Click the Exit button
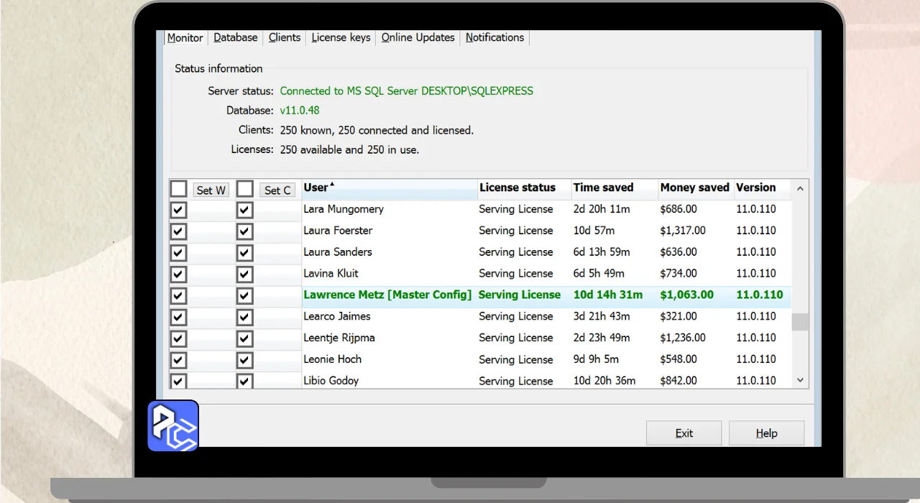Viewport: 920px width, 503px height. (x=684, y=433)
